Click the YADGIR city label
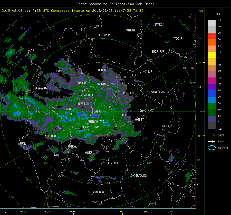 coord(178,38)
